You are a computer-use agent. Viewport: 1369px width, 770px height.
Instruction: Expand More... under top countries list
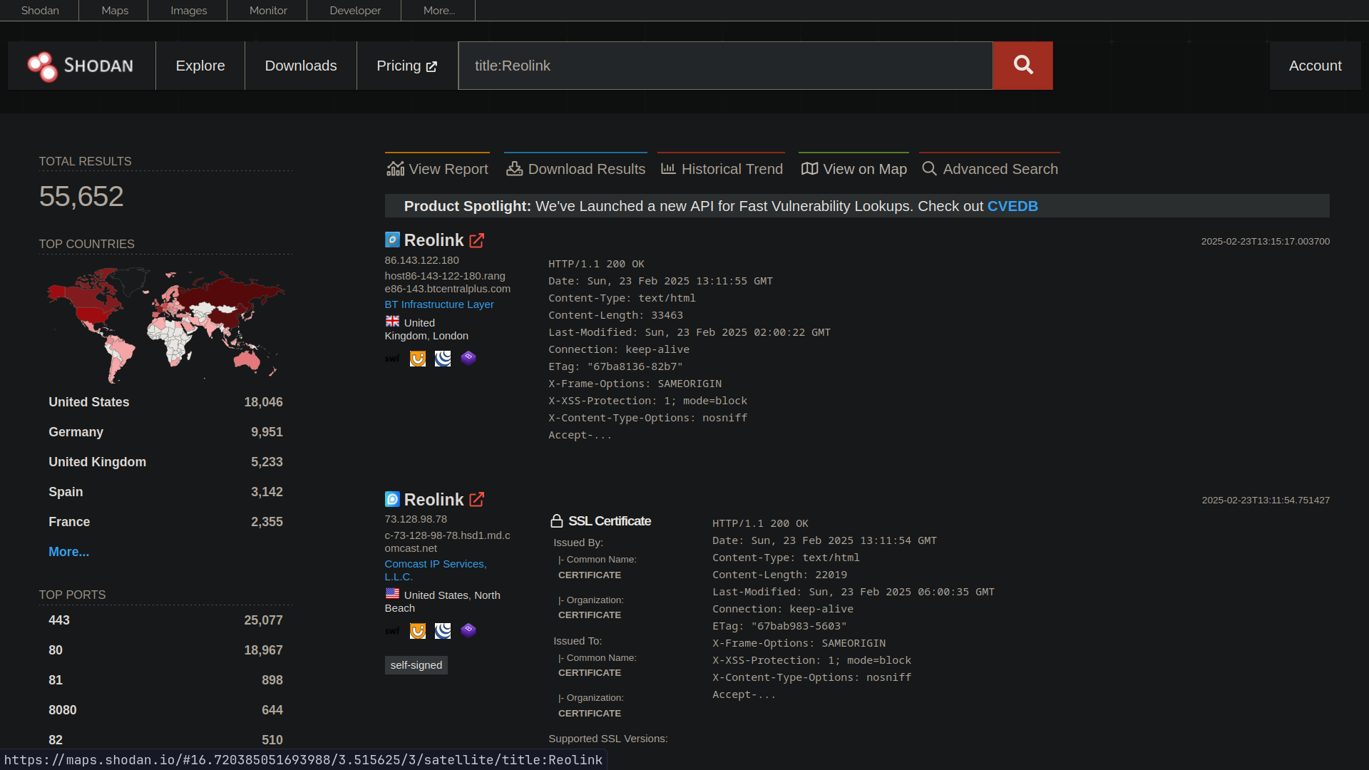pyautogui.click(x=68, y=551)
